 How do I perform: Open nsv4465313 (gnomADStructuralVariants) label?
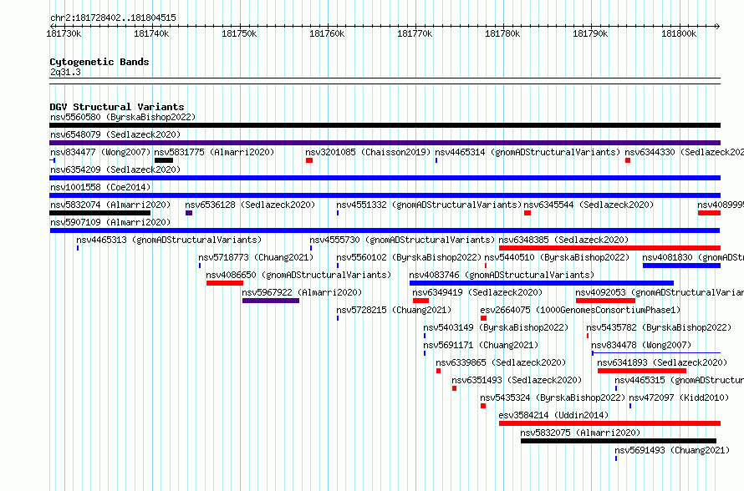169,240
